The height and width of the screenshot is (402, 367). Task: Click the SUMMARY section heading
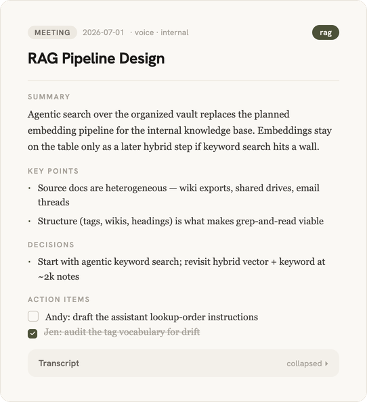pyautogui.click(x=49, y=97)
